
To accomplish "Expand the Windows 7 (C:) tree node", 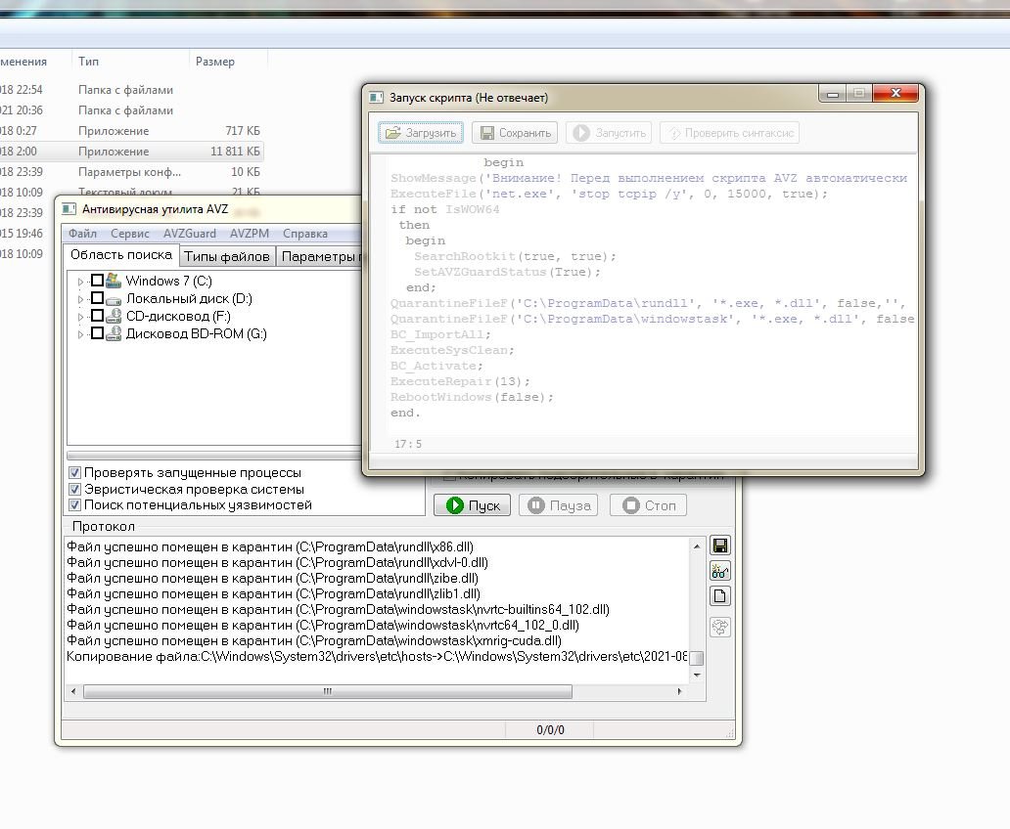I will (81, 281).
